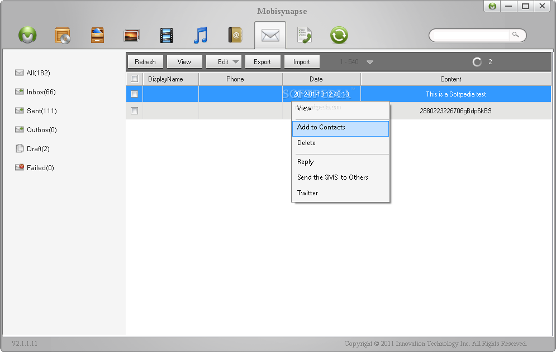Click the 'This is a Softpedia test' cell
The width and height of the screenshot is (556, 352).
click(456, 94)
